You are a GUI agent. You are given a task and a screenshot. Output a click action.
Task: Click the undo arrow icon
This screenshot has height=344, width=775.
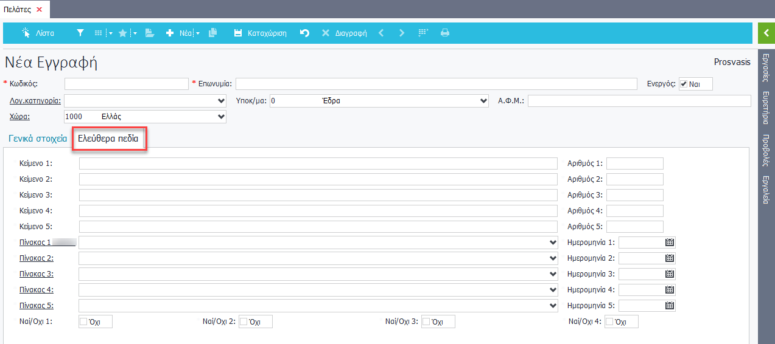pyautogui.click(x=304, y=33)
